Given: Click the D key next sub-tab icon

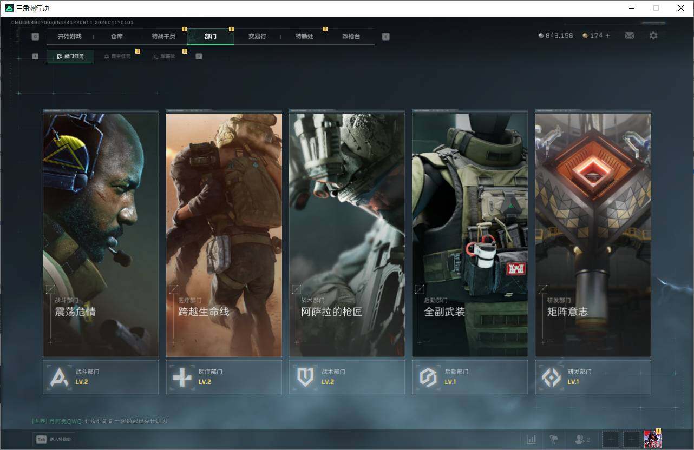Looking at the screenshot, I should point(199,56).
